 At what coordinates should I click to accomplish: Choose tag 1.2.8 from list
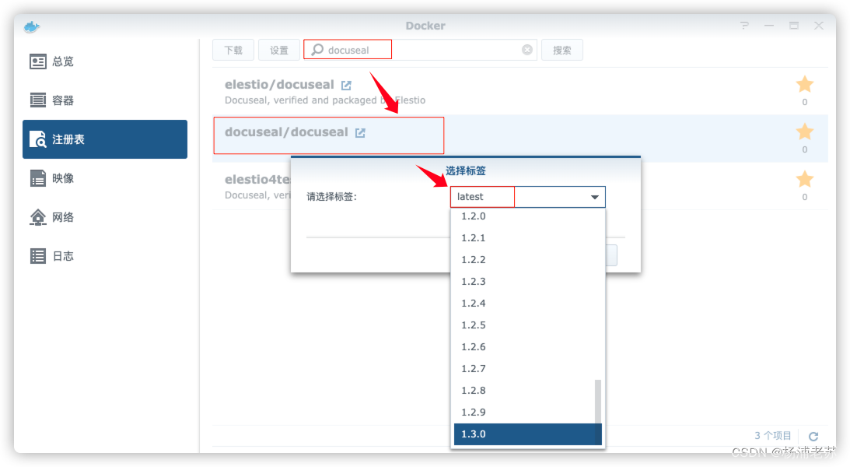click(527, 390)
